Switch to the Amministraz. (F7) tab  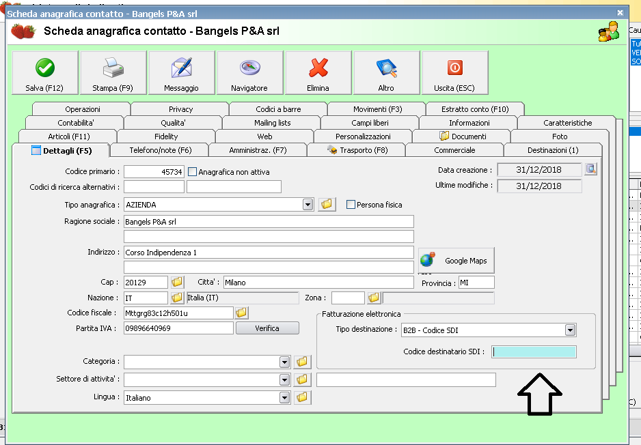click(258, 150)
